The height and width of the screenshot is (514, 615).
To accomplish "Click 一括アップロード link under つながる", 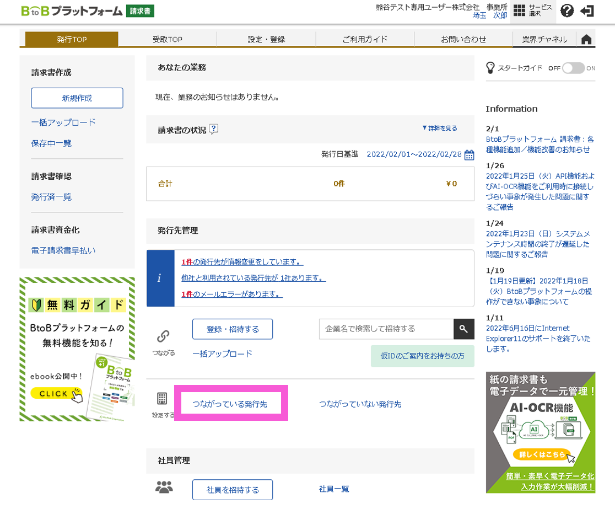I will click(223, 354).
